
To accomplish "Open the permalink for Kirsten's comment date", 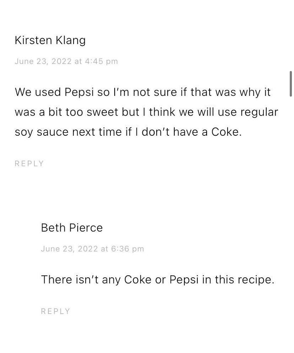I will point(66,61).
